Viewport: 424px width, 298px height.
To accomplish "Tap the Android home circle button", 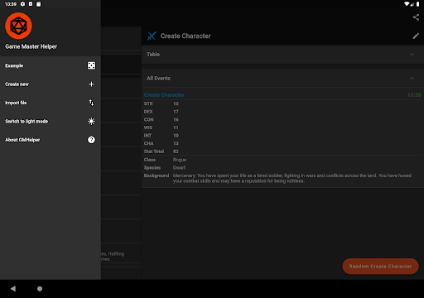I will tap(40, 289).
